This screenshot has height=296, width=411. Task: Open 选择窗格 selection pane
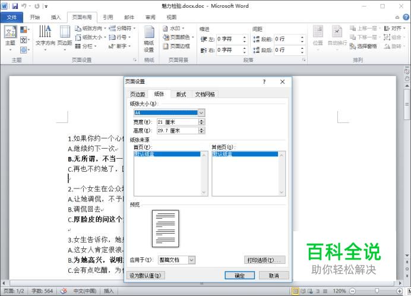click(363, 46)
